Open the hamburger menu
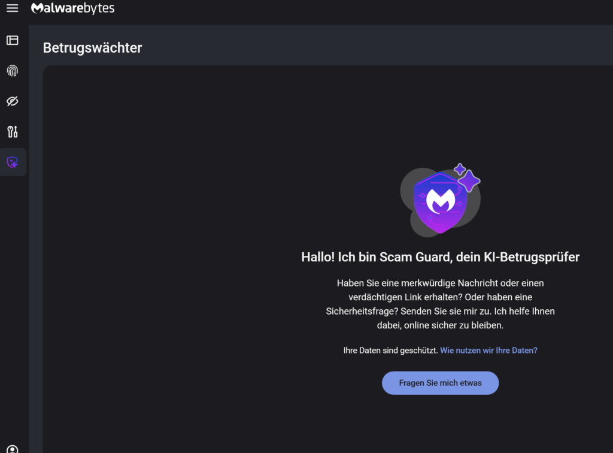This screenshot has height=453, width=613. (12, 8)
